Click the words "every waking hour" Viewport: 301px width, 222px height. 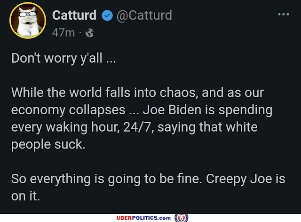click(x=65, y=127)
